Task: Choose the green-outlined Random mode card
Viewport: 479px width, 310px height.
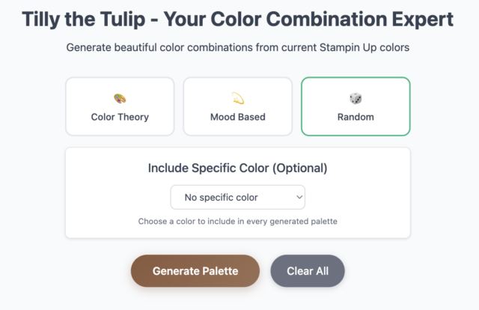Action: pos(356,106)
